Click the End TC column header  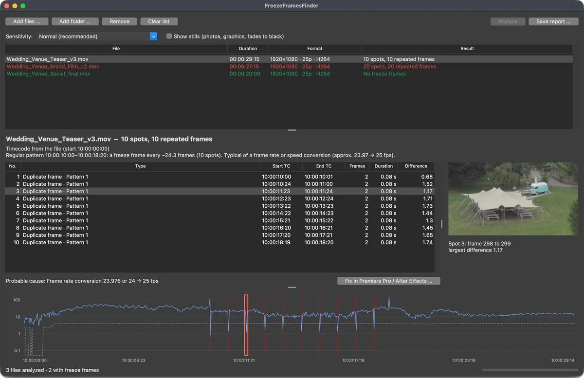[x=323, y=166]
